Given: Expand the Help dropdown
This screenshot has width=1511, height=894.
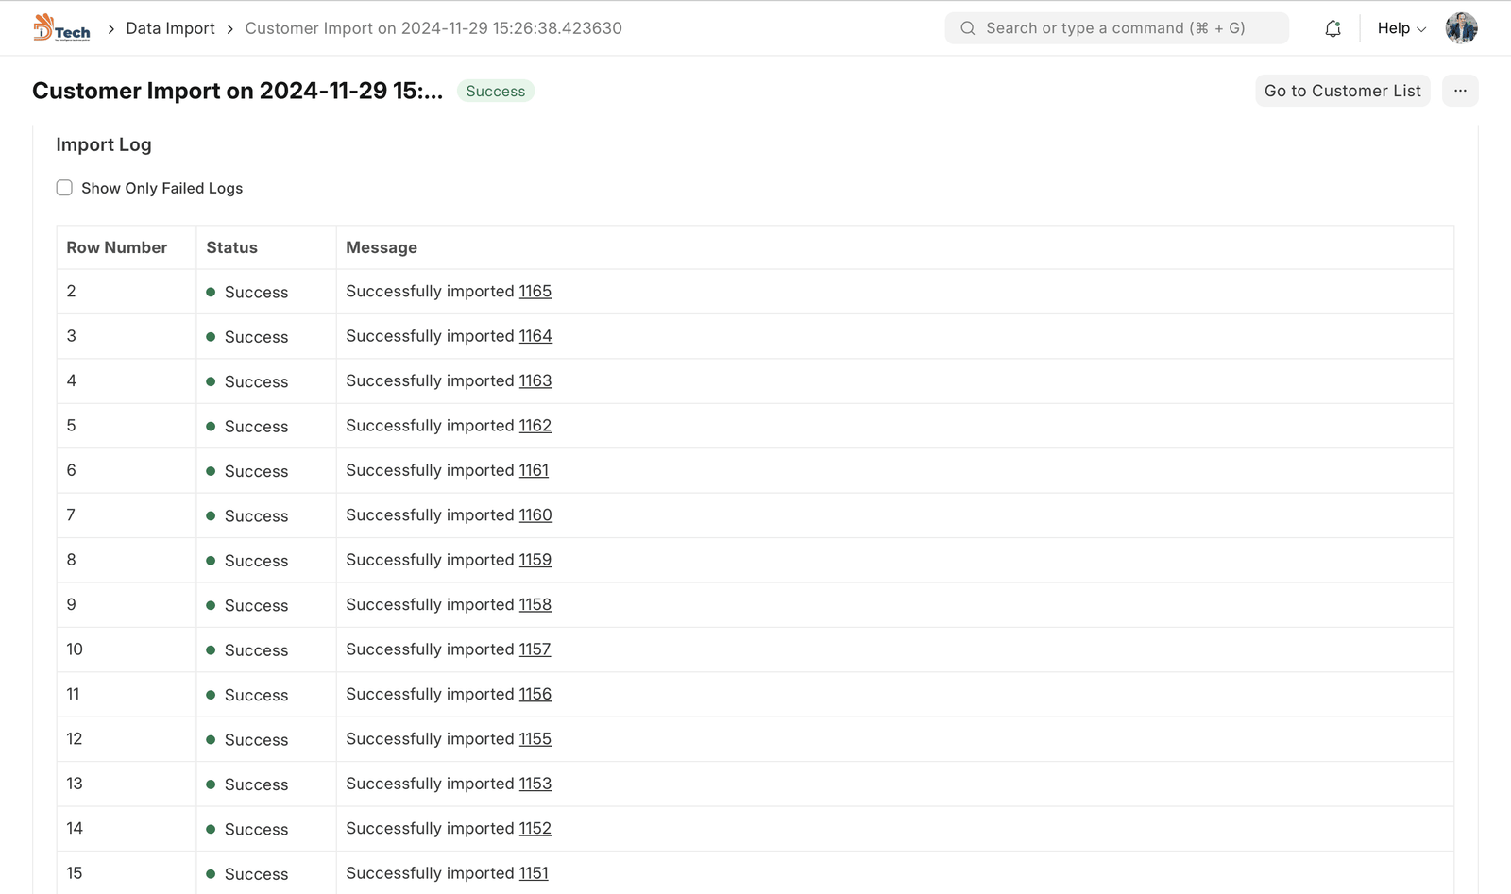Looking at the screenshot, I should (x=1401, y=28).
